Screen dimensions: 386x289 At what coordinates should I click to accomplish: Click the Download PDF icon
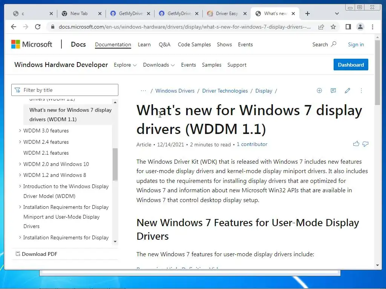(x=18, y=254)
